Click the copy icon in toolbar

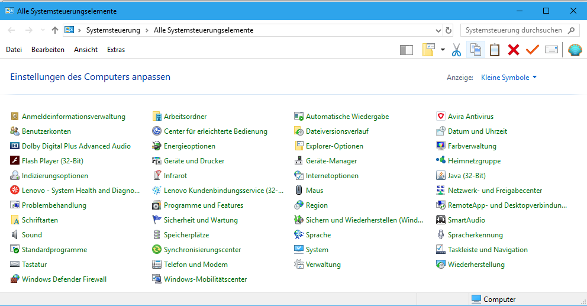[x=476, y=50]
